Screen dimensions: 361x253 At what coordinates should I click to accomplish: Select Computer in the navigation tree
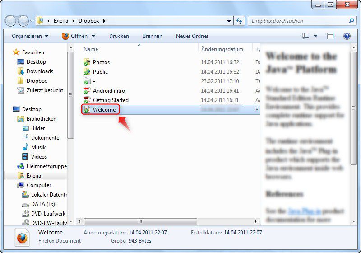(34, 185)
